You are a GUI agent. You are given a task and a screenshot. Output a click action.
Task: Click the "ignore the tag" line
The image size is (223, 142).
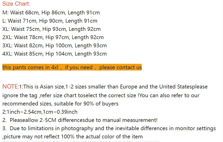pos(101,95)
